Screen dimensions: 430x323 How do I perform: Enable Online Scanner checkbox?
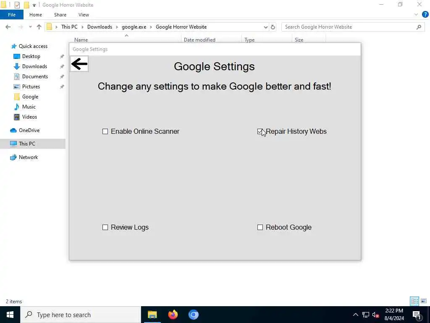(105, 132)
